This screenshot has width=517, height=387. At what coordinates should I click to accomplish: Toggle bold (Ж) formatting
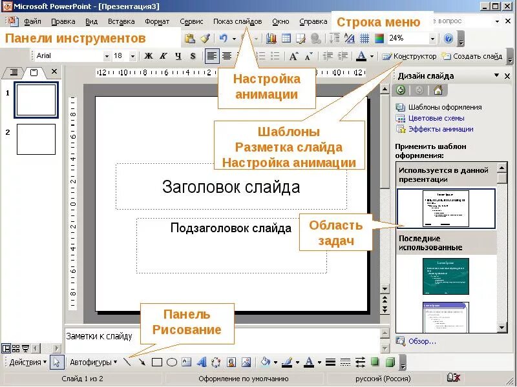pos(149,56)
